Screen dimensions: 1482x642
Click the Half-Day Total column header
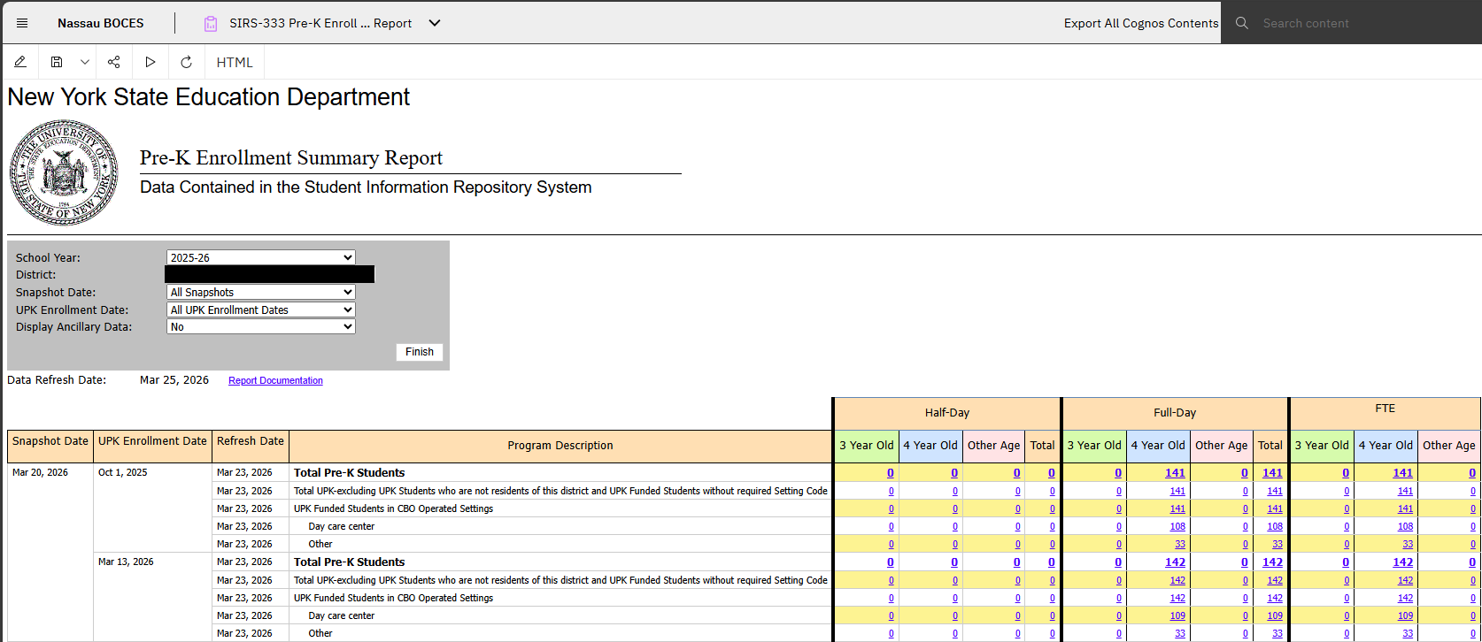coord(1042,446)
